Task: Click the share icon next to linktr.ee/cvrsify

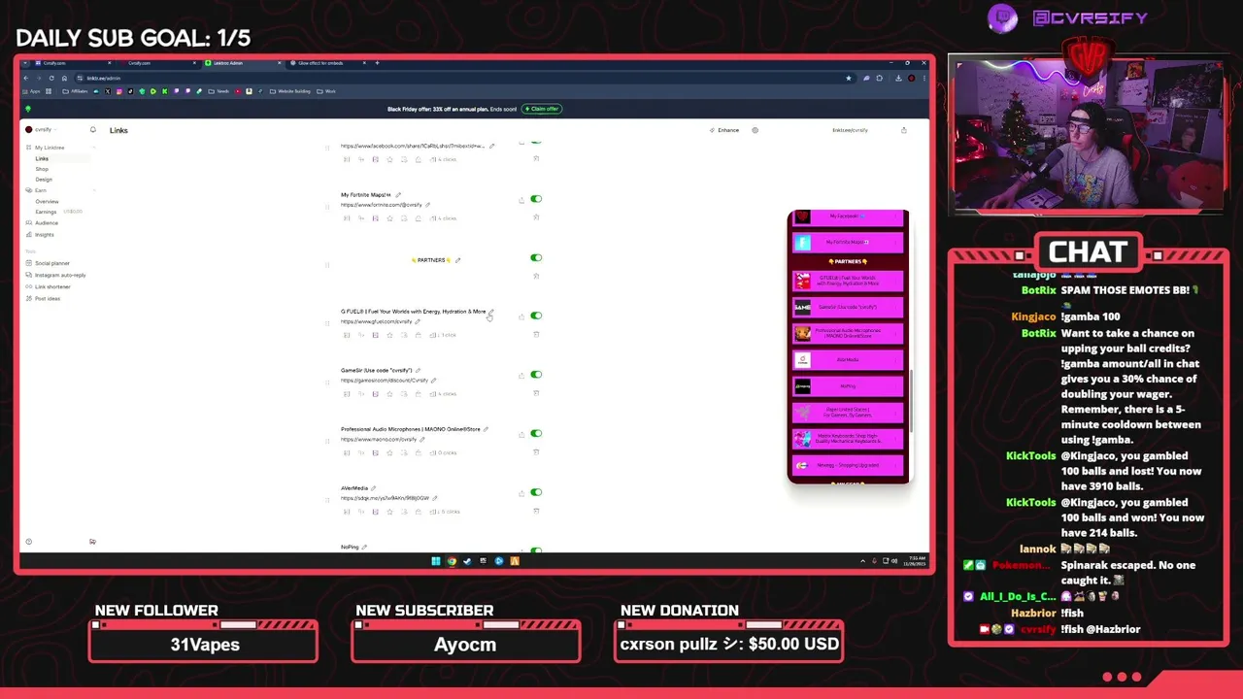Action: 903,130
